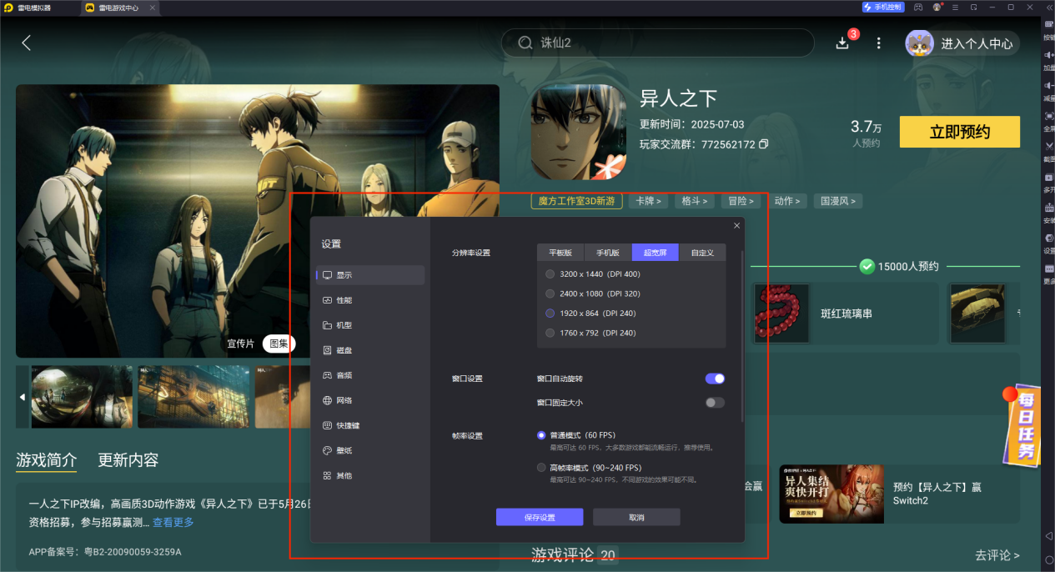Click the search field containing 诛仙2
Viewport: 1055px width, 572px height.
tap(657, 43)
